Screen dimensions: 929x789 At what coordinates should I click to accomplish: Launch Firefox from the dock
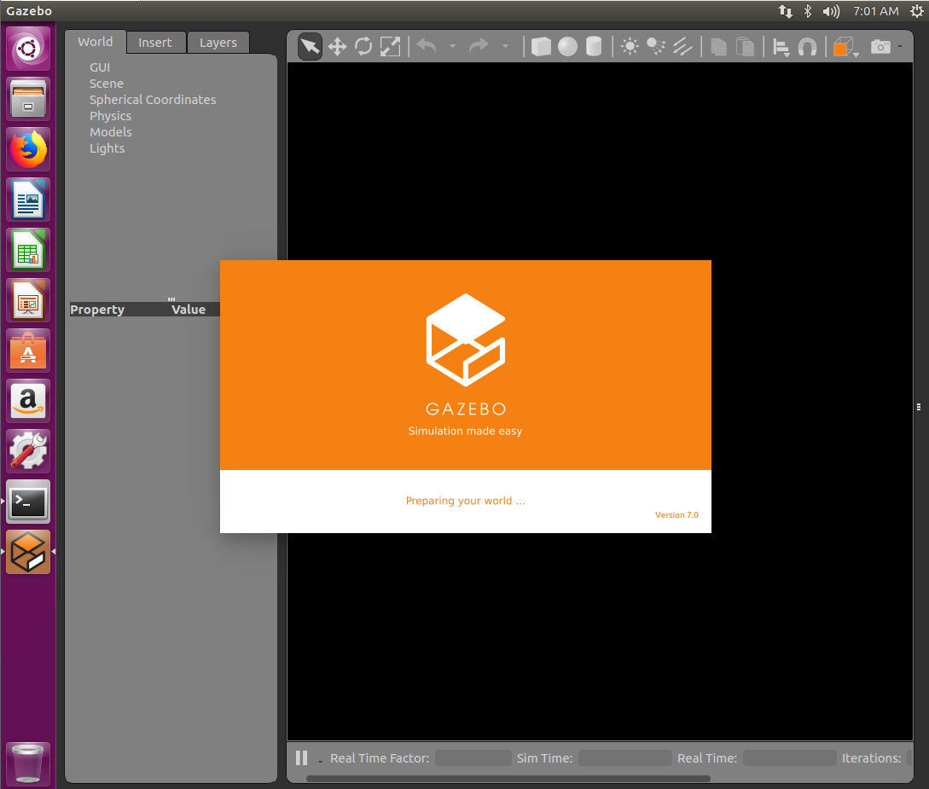click(x=28, y=149)
